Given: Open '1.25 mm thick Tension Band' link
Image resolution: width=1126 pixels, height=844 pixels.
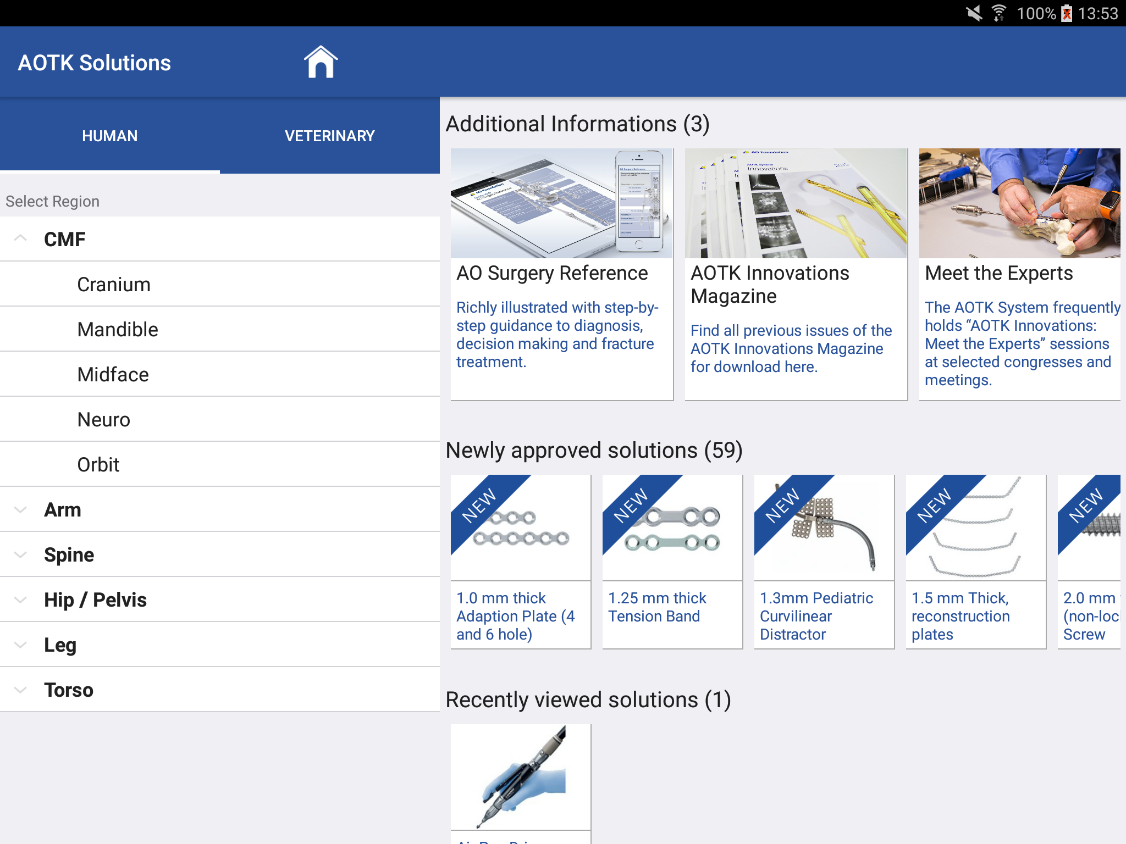Looking at the screenshot, I should 657,607.
